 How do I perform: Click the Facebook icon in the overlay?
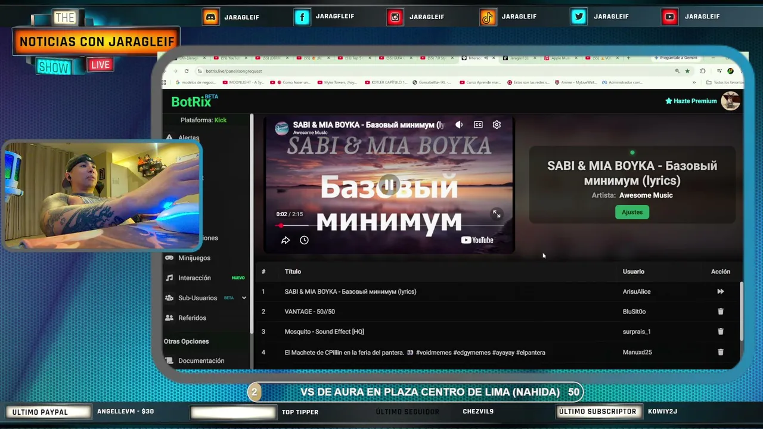click(x=302, y=17)
